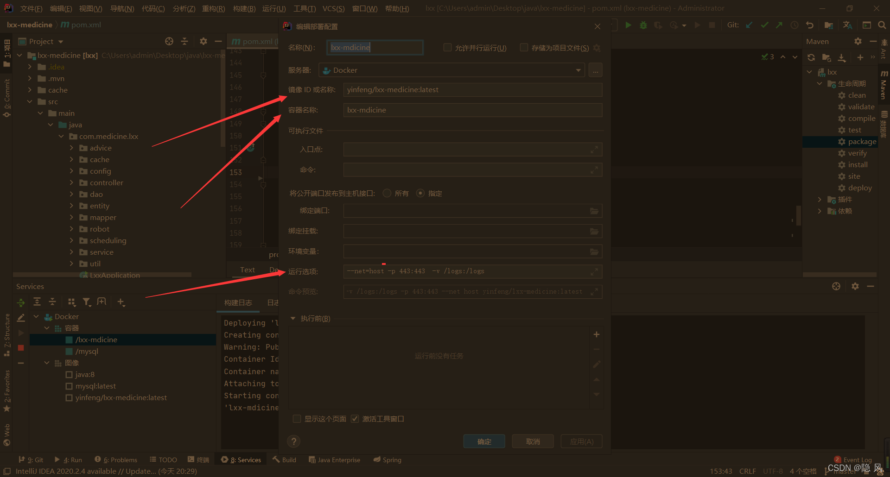The width and height of the screenshot is (890, 477).
Task: Click the 应用 Apply button
Action: coord(582,441)
